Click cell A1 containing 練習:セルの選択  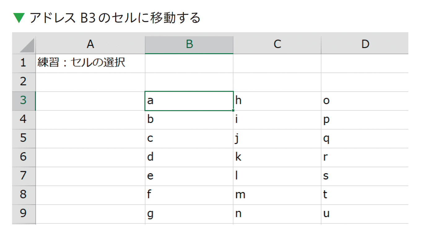90,63
